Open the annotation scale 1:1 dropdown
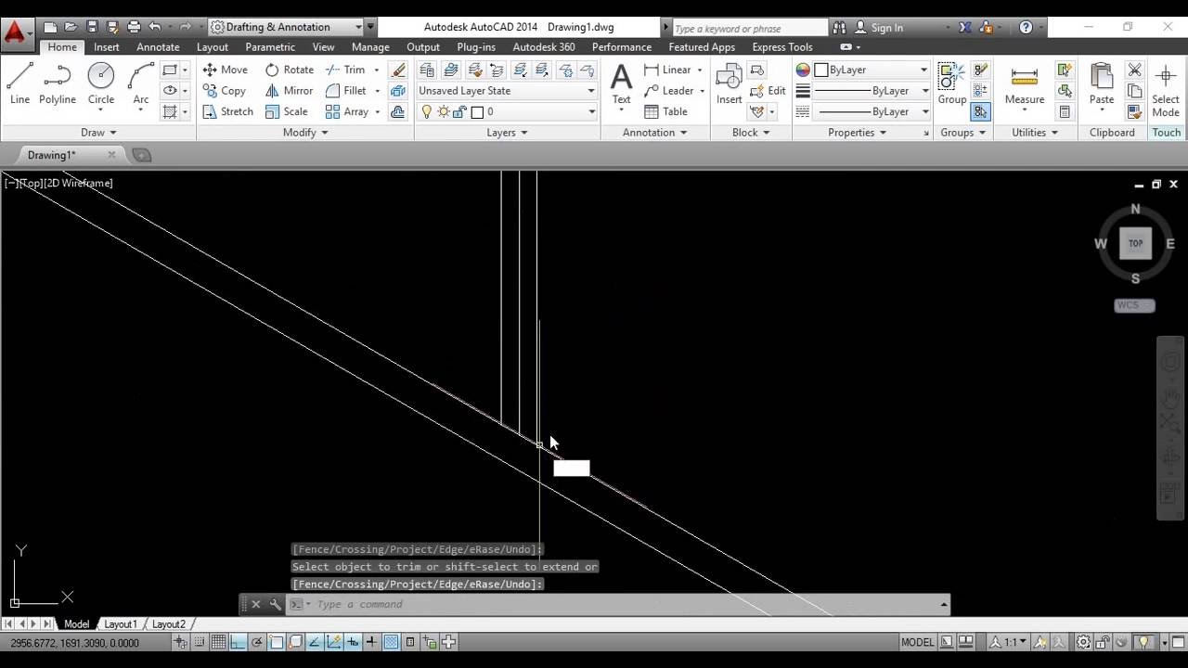The image size is (1188, 668). click(x=1007, y=642)
